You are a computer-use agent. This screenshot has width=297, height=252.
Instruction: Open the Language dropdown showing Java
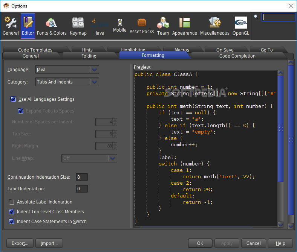point(67,70)
